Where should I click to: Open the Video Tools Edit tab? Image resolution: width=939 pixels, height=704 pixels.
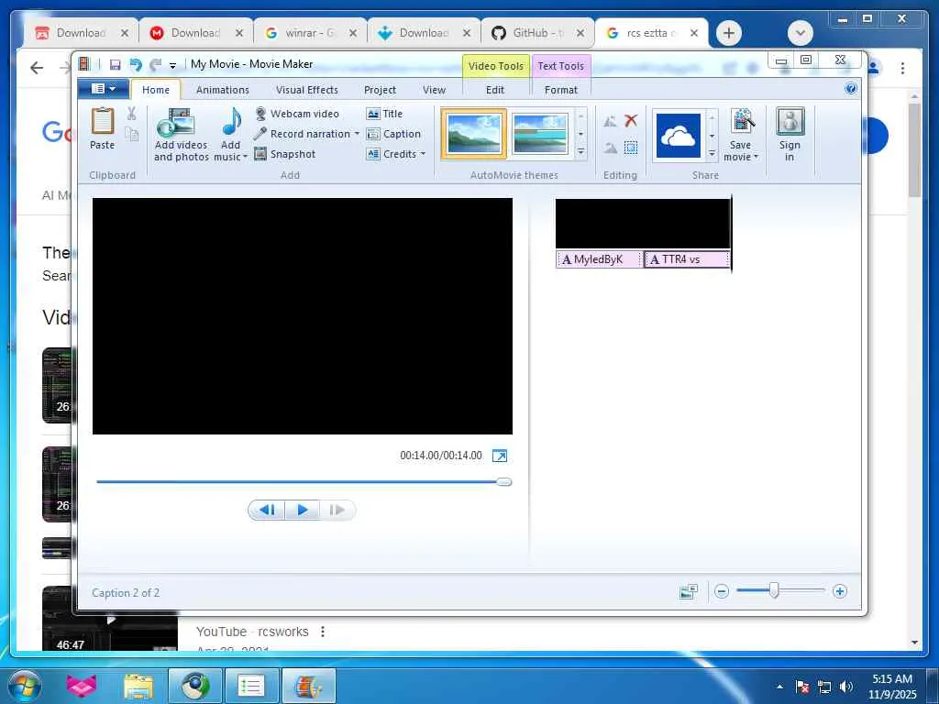[494, 90]
